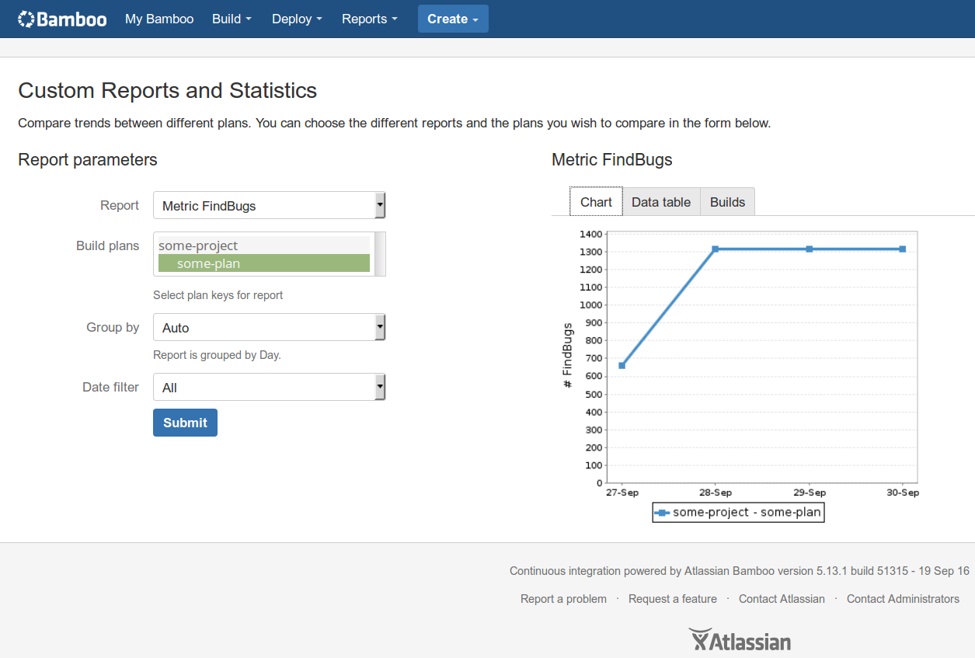
Task: Open the Build menu
Action: [x=232, y=19]
